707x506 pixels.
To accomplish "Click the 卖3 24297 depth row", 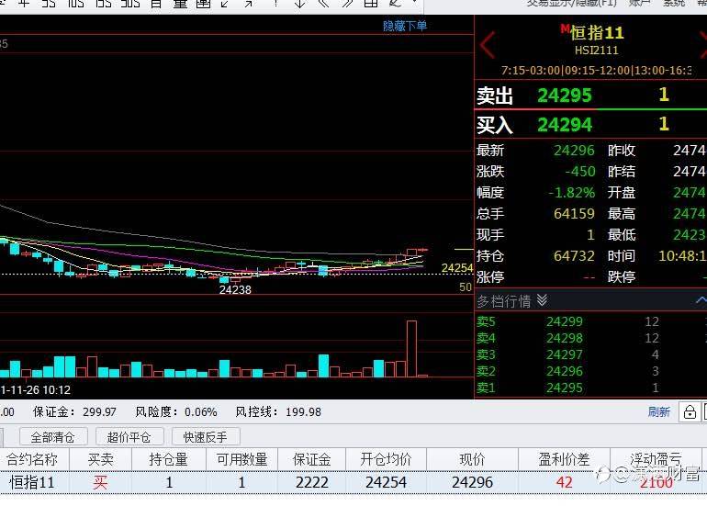I will point(590,354).
